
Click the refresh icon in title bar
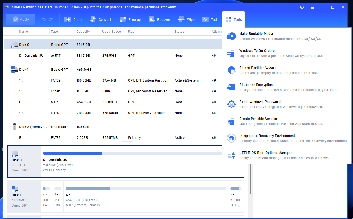302,7
